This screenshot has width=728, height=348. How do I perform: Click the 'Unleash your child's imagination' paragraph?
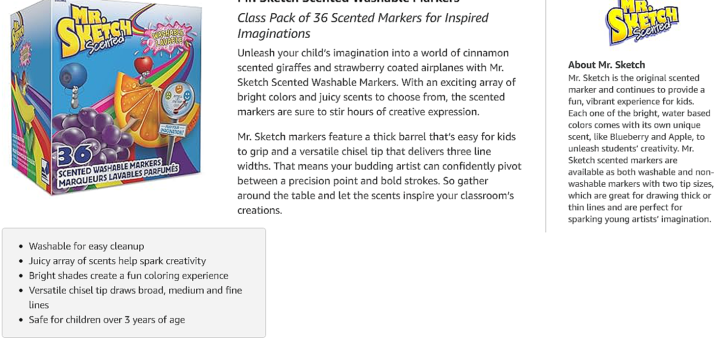pos(376,82)
